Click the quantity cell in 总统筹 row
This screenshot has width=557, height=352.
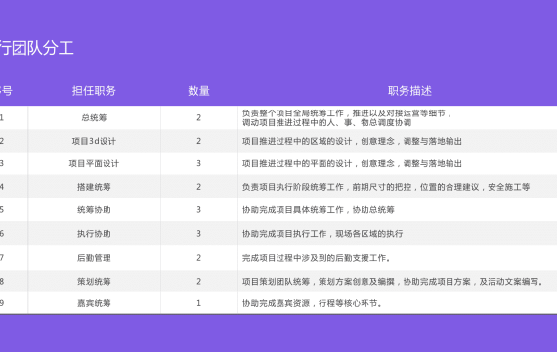pos(199,117)
